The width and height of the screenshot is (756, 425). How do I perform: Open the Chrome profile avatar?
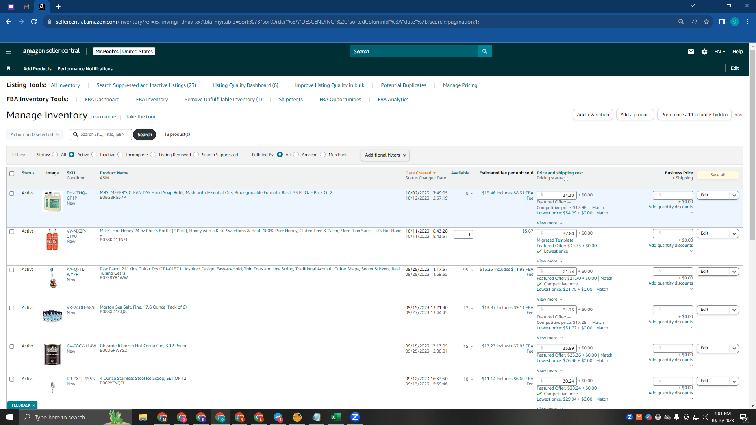tap(735, 22)
